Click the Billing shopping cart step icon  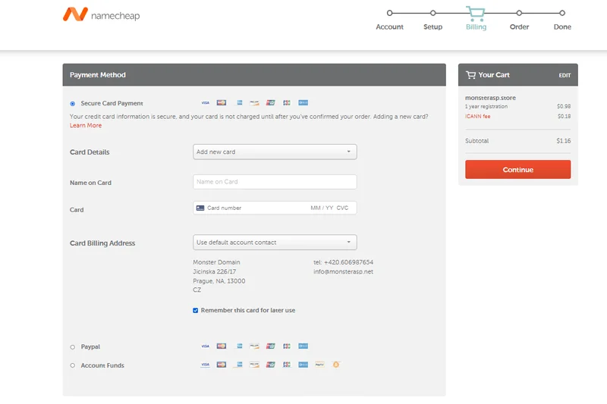tap(476, 13)
